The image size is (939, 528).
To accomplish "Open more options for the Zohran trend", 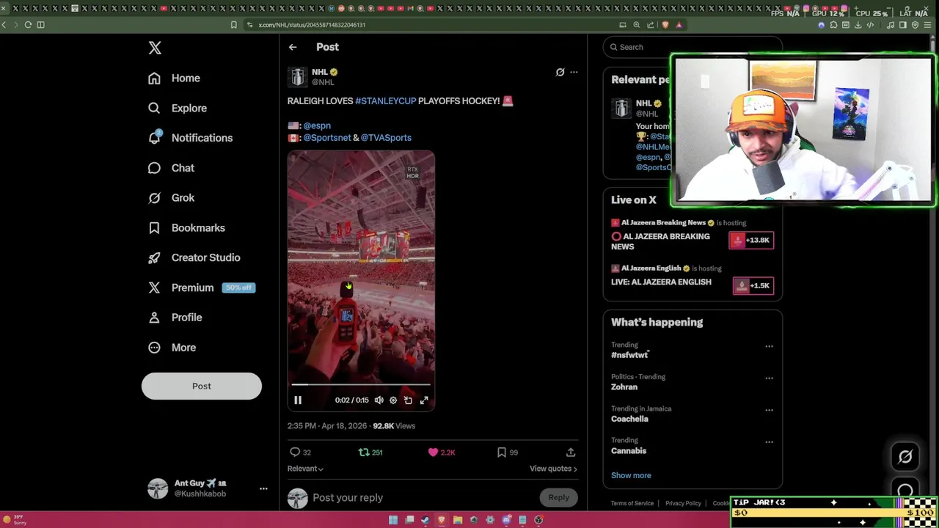I will click(769, 378).
